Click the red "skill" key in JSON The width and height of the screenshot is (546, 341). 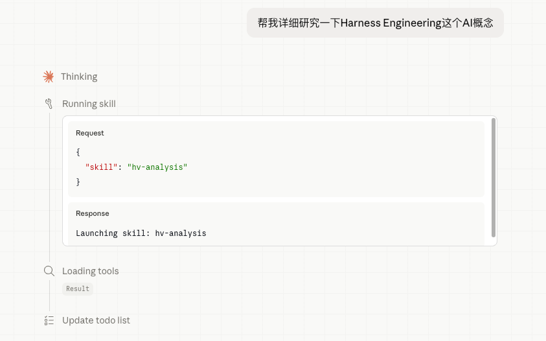[x=101, y=167]
